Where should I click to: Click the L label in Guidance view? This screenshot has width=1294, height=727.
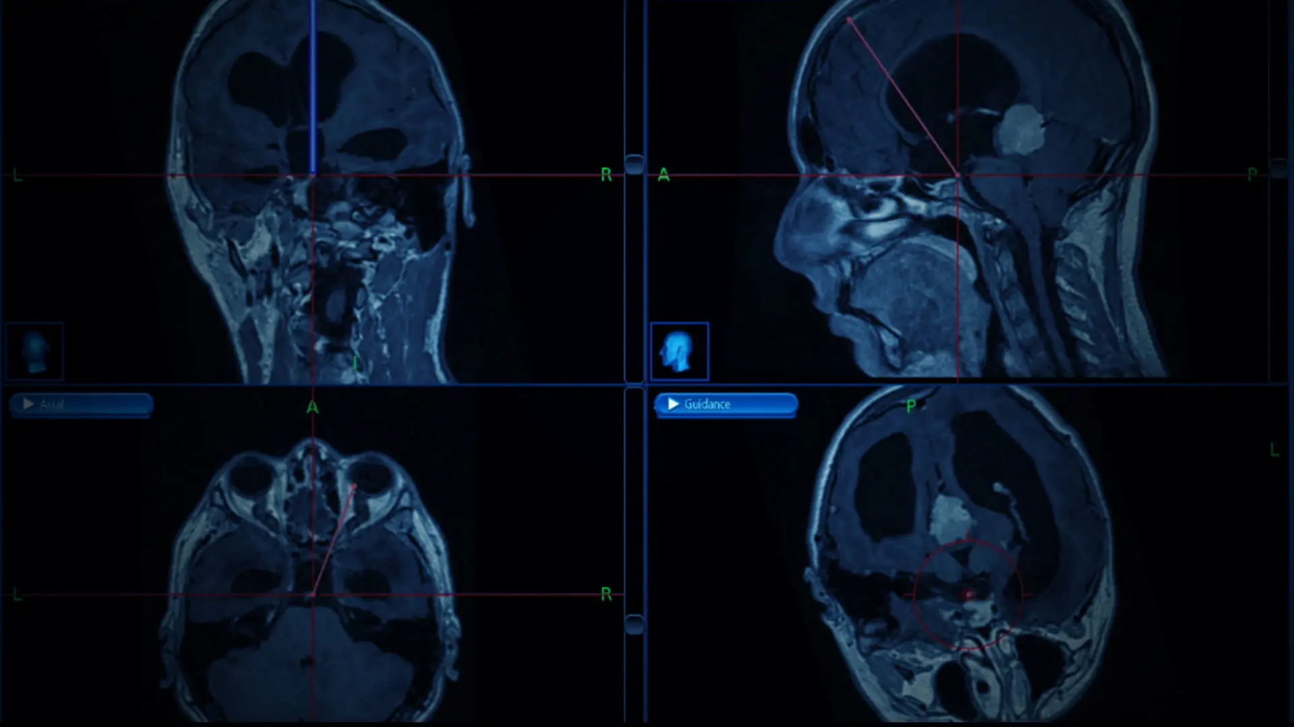tap(1274, 450)
